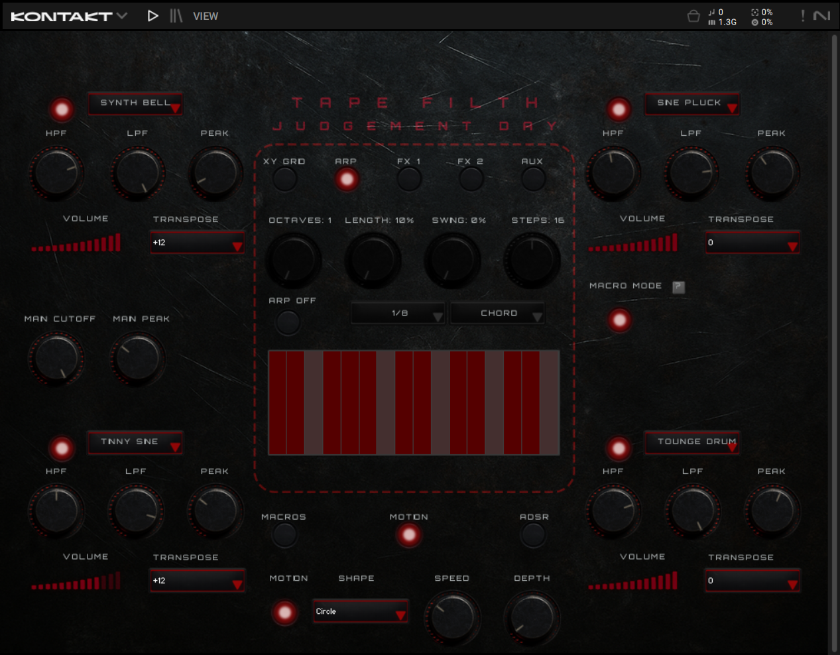
Task: Click the Steps knob
Action: tap(532, 260)
